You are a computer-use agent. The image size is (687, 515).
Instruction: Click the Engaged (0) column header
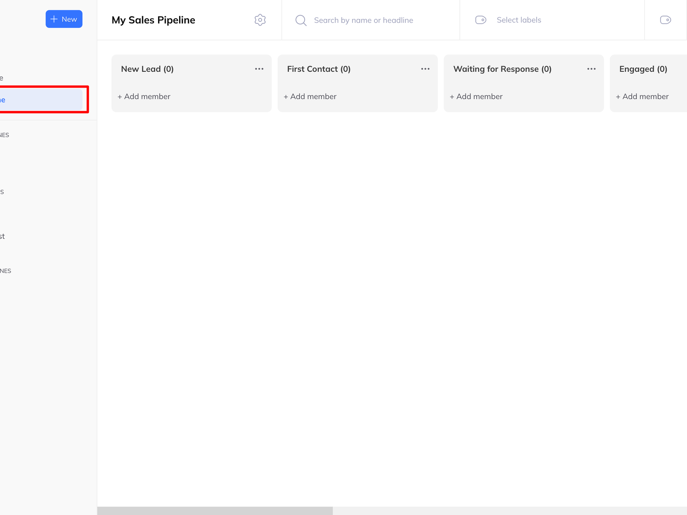click(x=643, y=69)
